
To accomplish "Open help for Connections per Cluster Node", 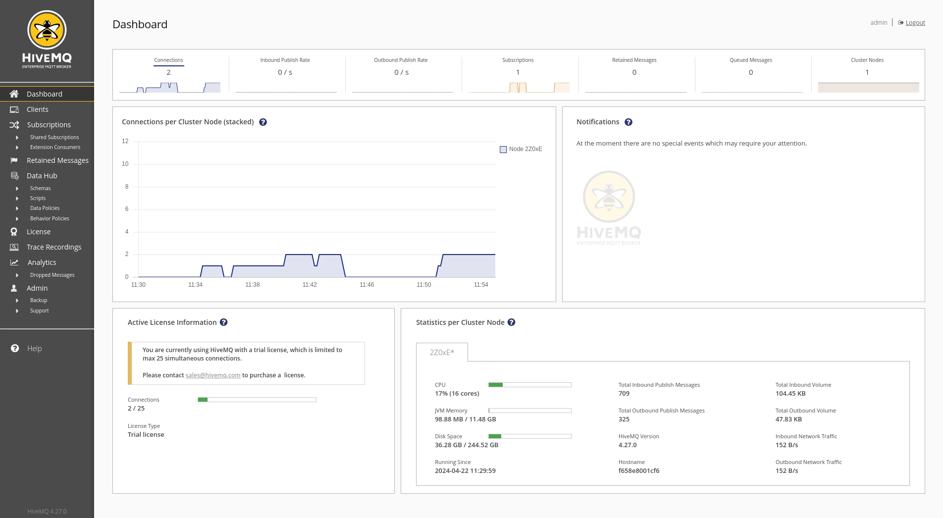I will [263, 122].
